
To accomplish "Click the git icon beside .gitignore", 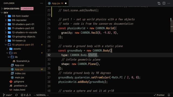I will point(11,82).
